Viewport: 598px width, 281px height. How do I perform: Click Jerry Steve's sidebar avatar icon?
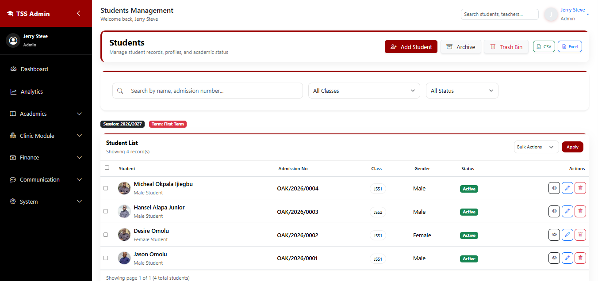point(13,40)
